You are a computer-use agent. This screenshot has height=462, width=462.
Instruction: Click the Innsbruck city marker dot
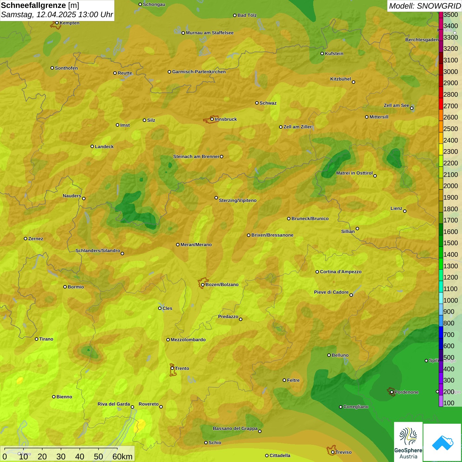click(x=212, y=119)
